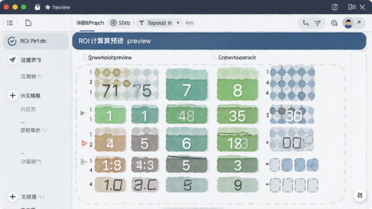Image resolution: width=372 pixels, height=209 pixels.
Task: Click the floating widget icon bottom right
Action: [x=360, y=195]
